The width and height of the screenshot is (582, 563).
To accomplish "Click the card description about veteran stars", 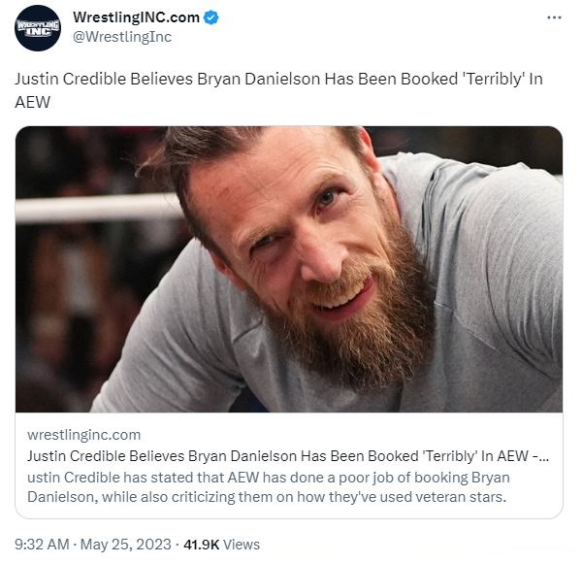I will [x=269, y=487].
